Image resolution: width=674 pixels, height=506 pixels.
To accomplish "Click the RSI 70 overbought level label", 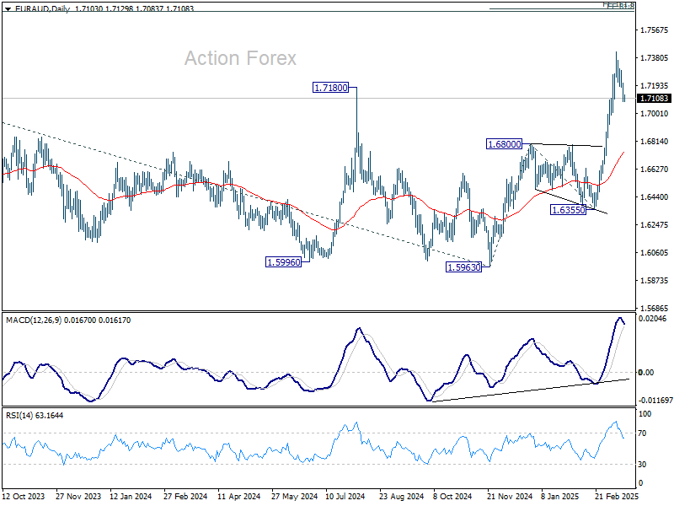I will coord(642,433).
